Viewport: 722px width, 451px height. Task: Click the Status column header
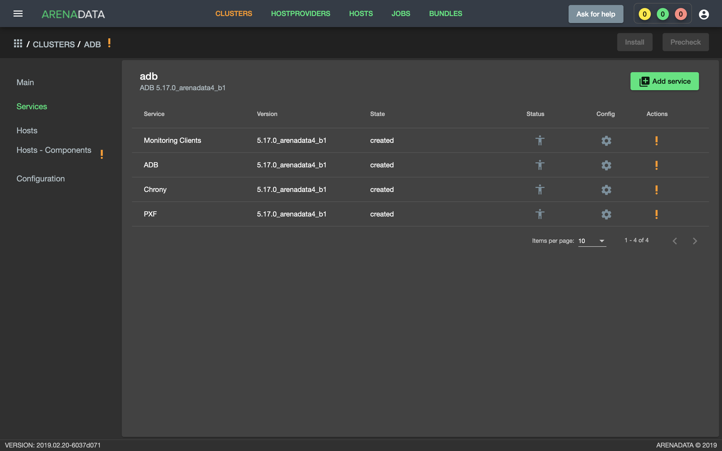(535, 114)
